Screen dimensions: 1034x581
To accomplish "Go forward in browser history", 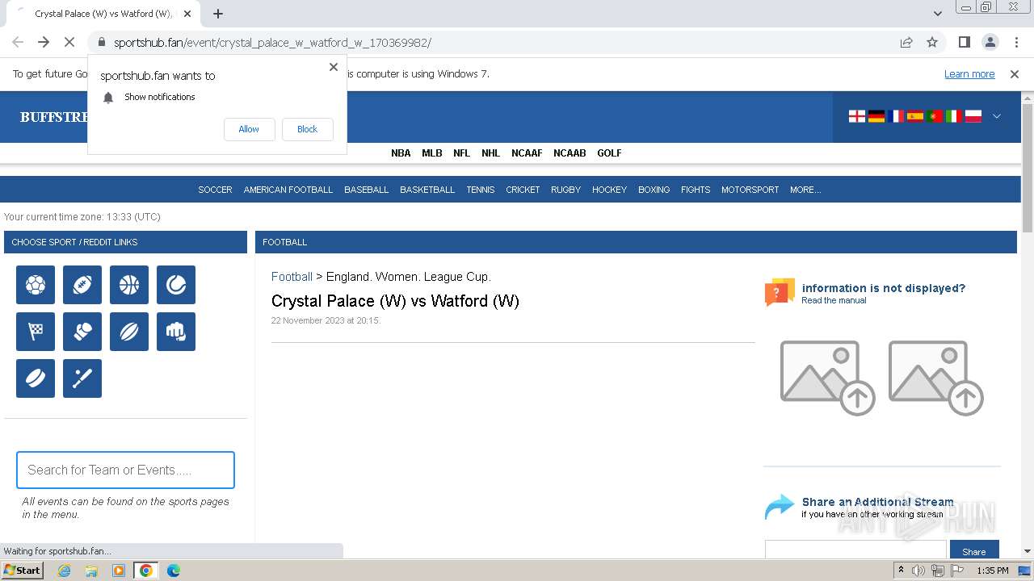I will [x=44, y=43].
